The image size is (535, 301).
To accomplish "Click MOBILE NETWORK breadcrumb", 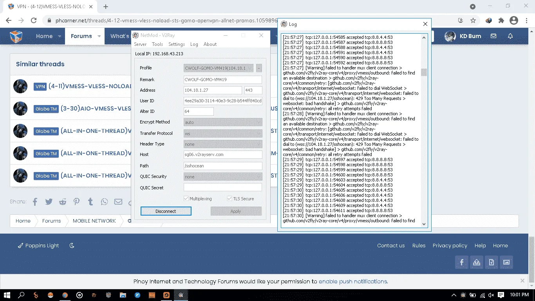I will pos(94,221).
